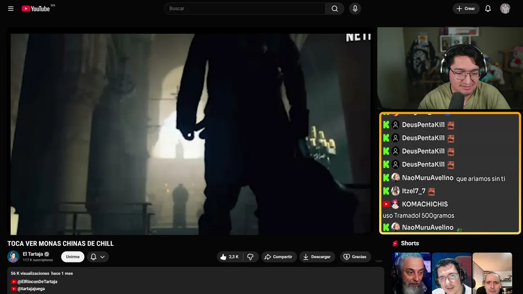This screenshot has width=523, height=294.
Task: Open the Short with the headphones and glasses man
Action: coord(451,273)
